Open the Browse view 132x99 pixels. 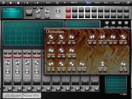[117, 3]
